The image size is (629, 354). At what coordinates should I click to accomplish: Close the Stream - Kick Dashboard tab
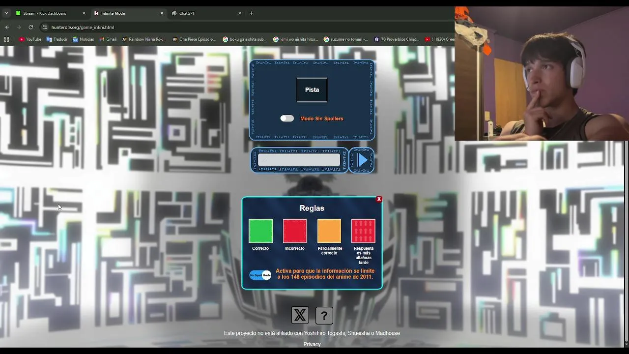tap(84, 13)
